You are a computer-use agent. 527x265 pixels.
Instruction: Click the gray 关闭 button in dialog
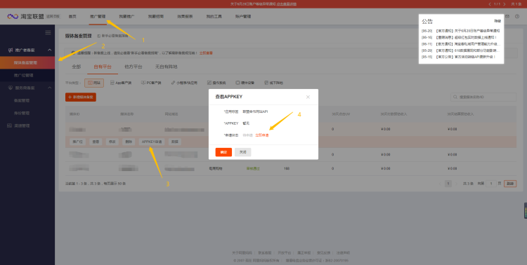coord(243,152)
